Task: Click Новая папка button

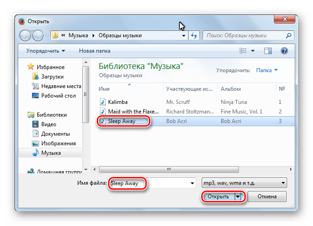Action: (94, 51)
